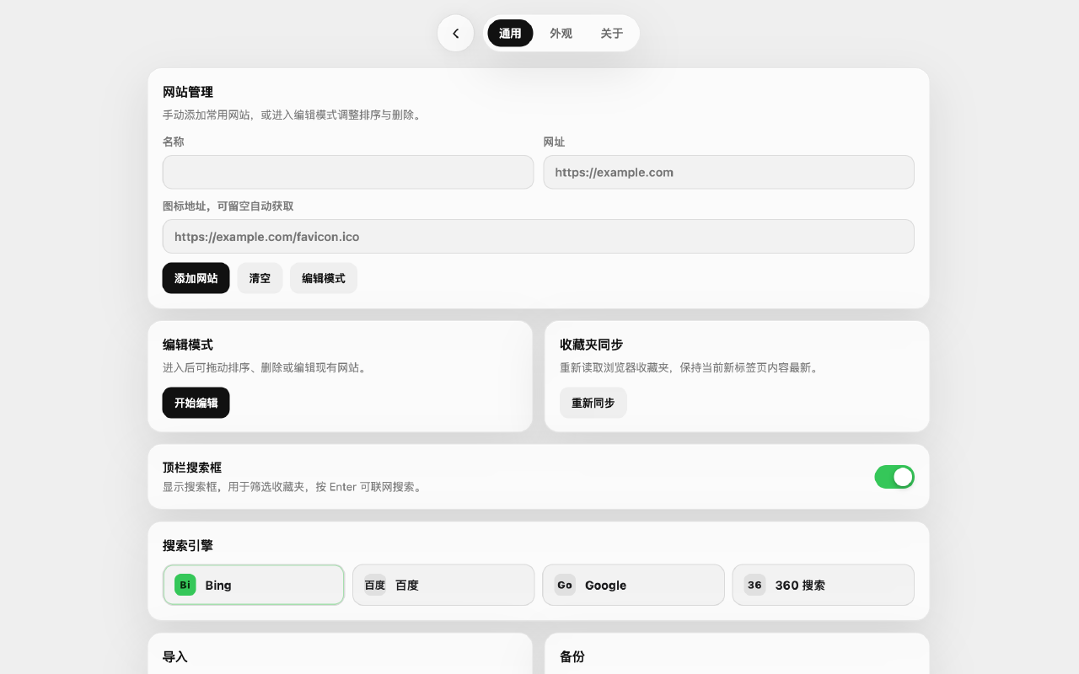Click the 导入 heading
This screenshot has height=674, width=1079.
[175, 656]
